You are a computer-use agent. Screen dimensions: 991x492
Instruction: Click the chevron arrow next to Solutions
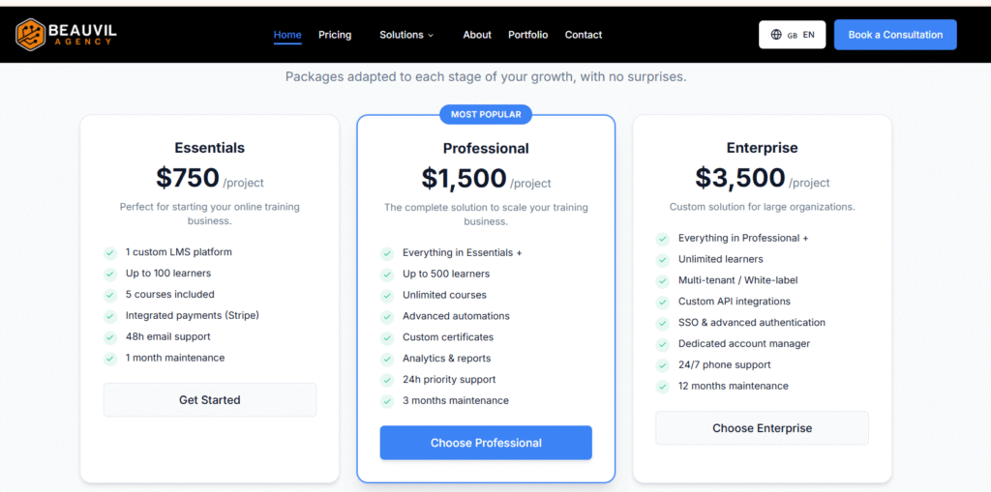coord(431,36)
